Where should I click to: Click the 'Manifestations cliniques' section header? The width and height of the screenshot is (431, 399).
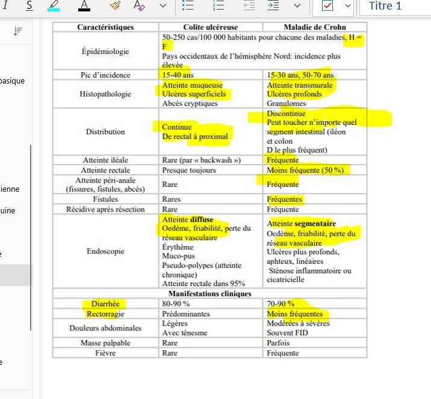coord(209,294)
